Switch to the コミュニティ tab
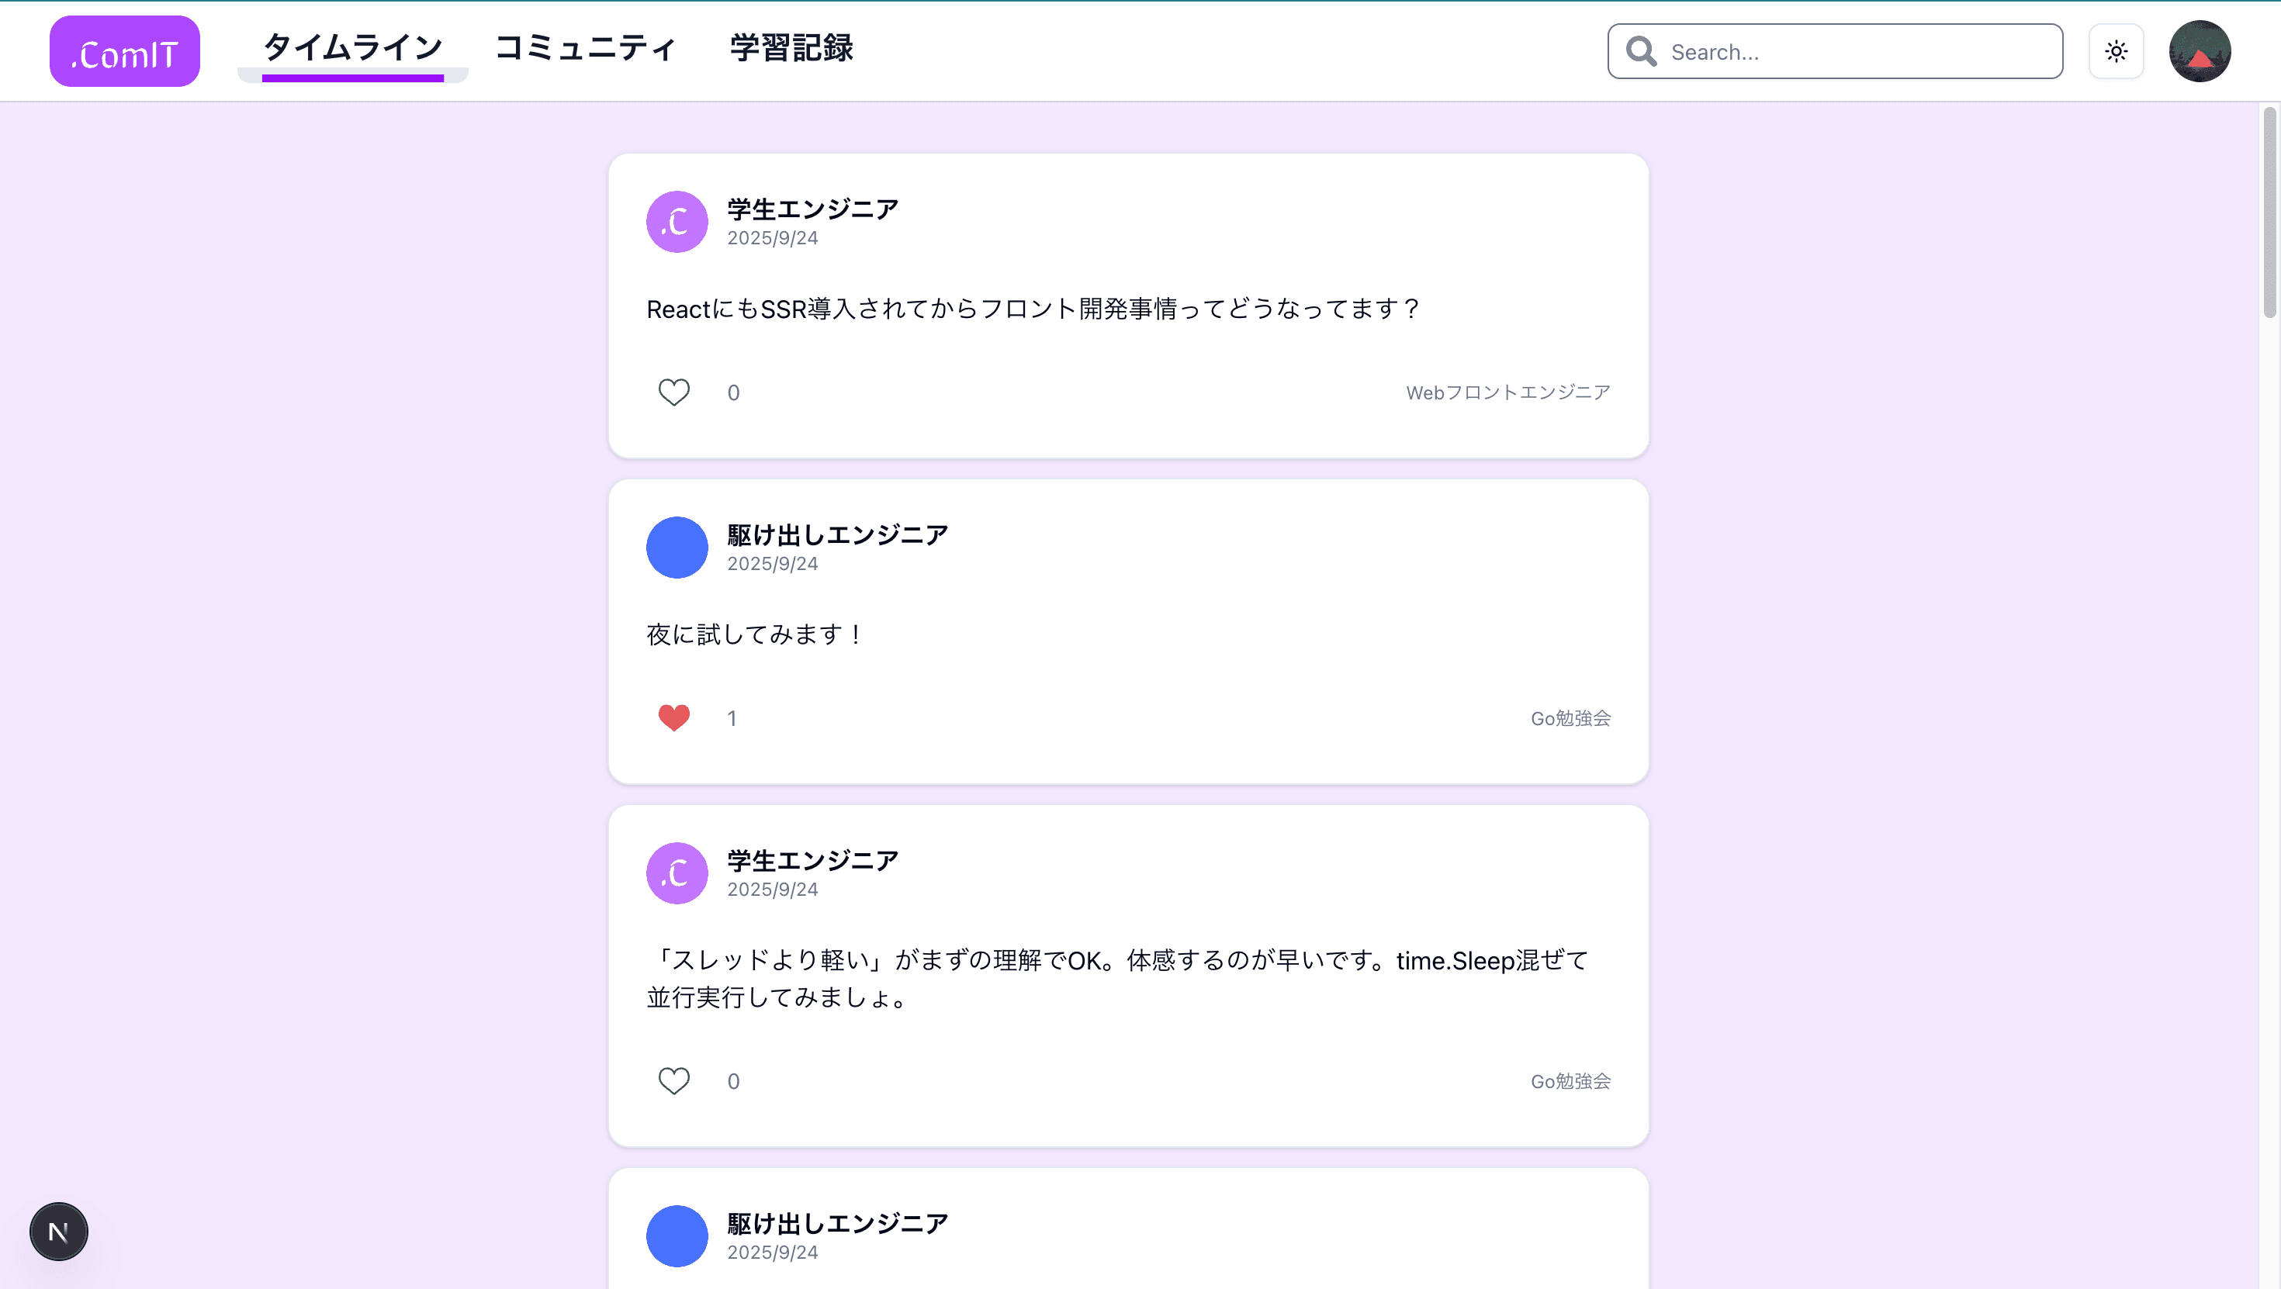The image size is (2281, 1289). click(x=585, y=49)
